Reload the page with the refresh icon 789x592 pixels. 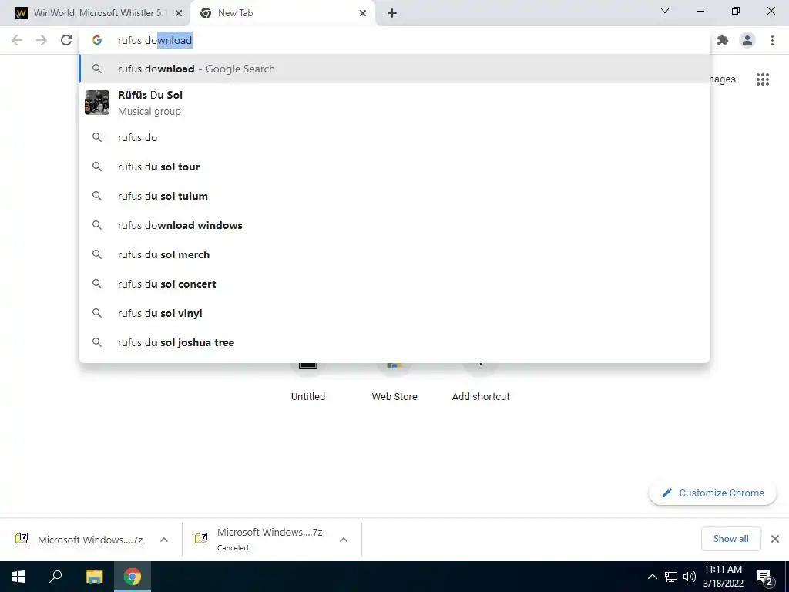click(66, 40)
